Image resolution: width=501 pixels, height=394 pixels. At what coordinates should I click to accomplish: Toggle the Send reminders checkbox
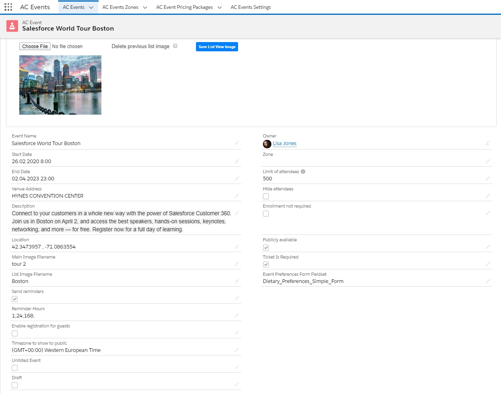point(15,299)
